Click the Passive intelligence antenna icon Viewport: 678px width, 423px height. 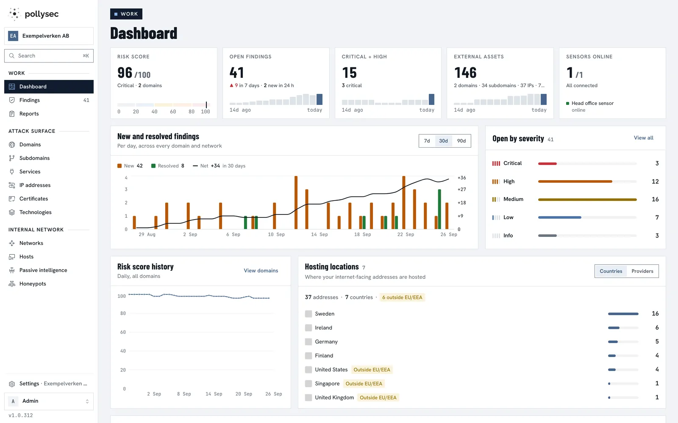(x=12, y=270)
